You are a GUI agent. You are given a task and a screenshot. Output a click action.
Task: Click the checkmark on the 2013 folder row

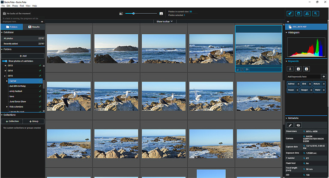[40, 66]
